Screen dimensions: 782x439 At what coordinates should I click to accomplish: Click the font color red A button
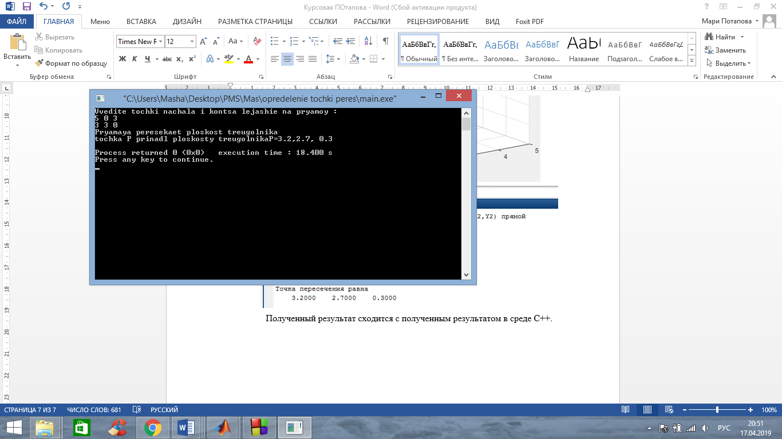coord(248,59)
